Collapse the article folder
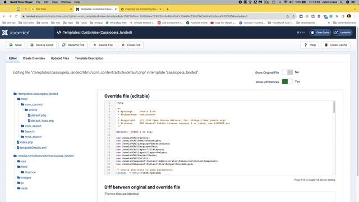 coord(31,110)
